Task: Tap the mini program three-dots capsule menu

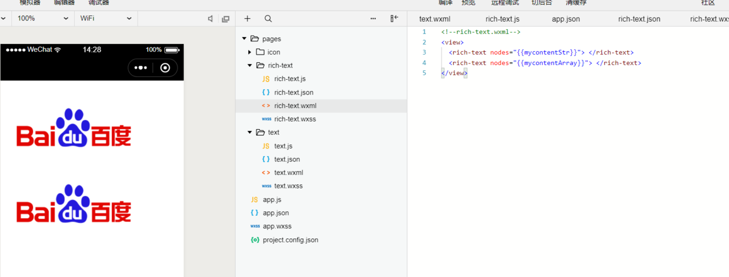Action: click(x=141, y=68)
